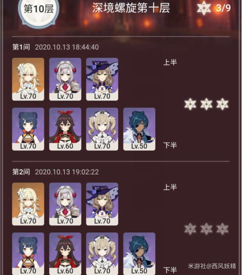Click the 上半 label in chamber 1
The height and width of the screenshot is (275, 242).
pyautogui.click(x=170, y=62)
